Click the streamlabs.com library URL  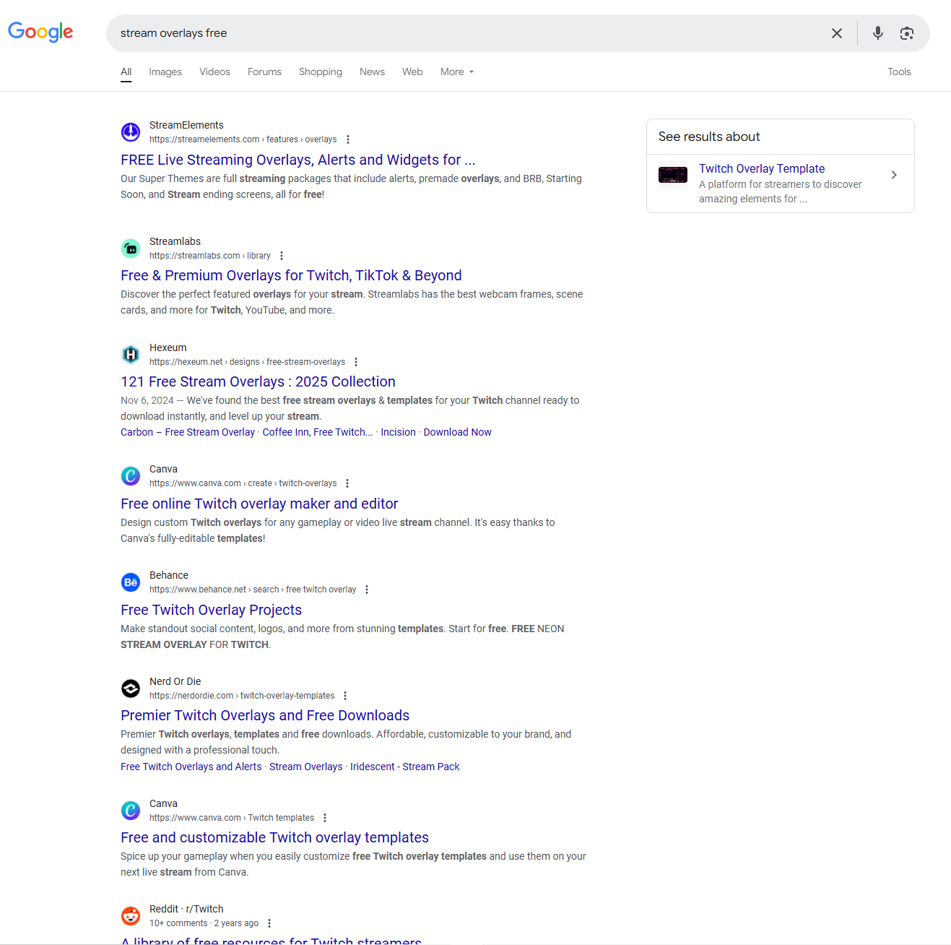tap(210, 256)
